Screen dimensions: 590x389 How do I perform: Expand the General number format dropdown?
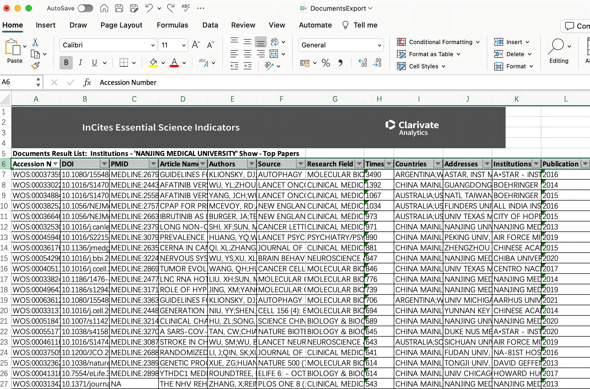point(379,45)
